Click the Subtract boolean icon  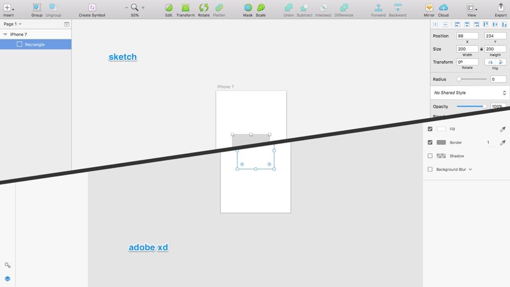pos(304,8)
